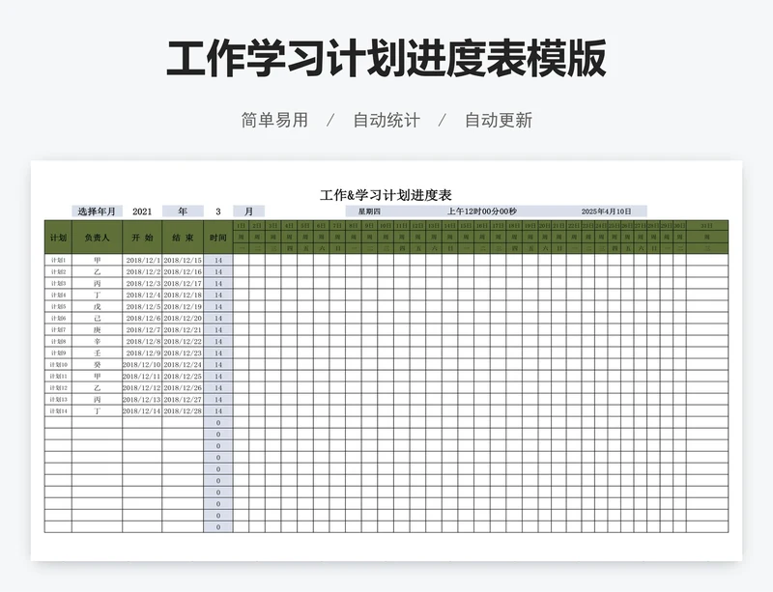The width and height of the screenshot is (773, 592).
Task: Click owner '庚' in the 计划7 row
Action: click(x=98, y=329)
